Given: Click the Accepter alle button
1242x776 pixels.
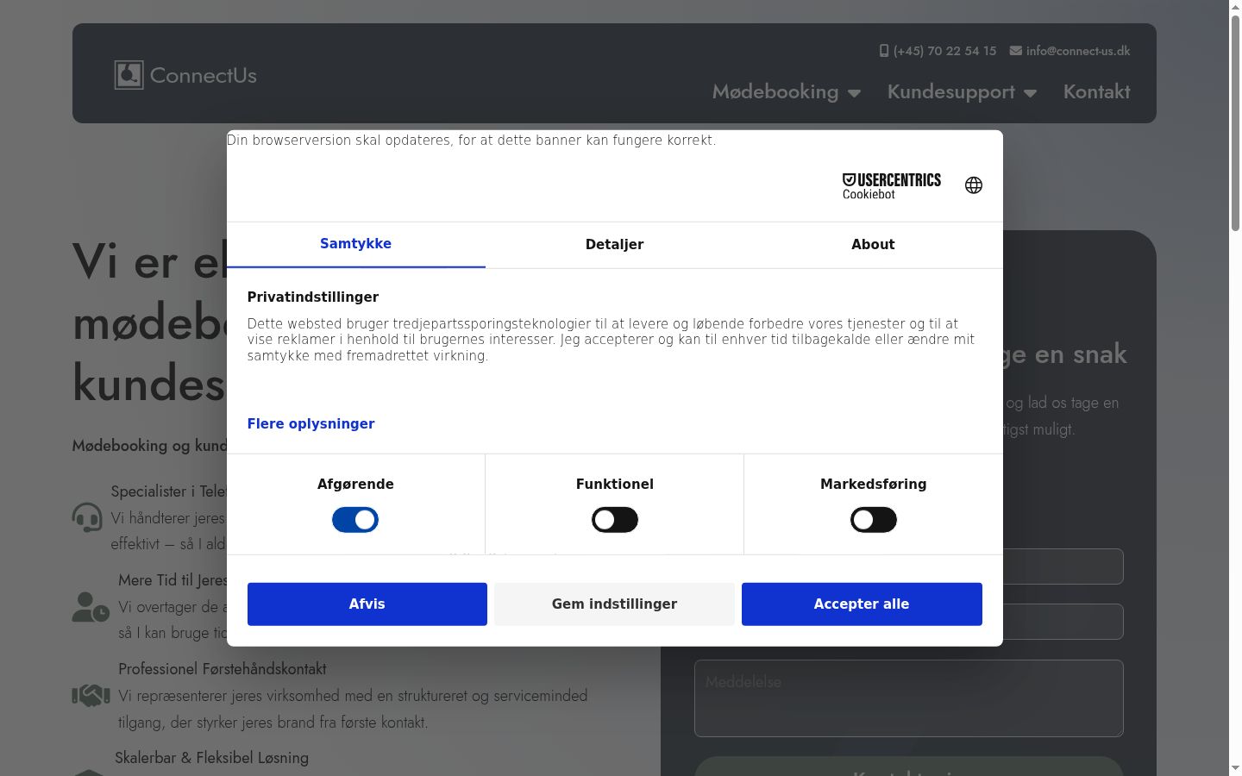Looking at the screenshot, I should [x=862, y=604].
